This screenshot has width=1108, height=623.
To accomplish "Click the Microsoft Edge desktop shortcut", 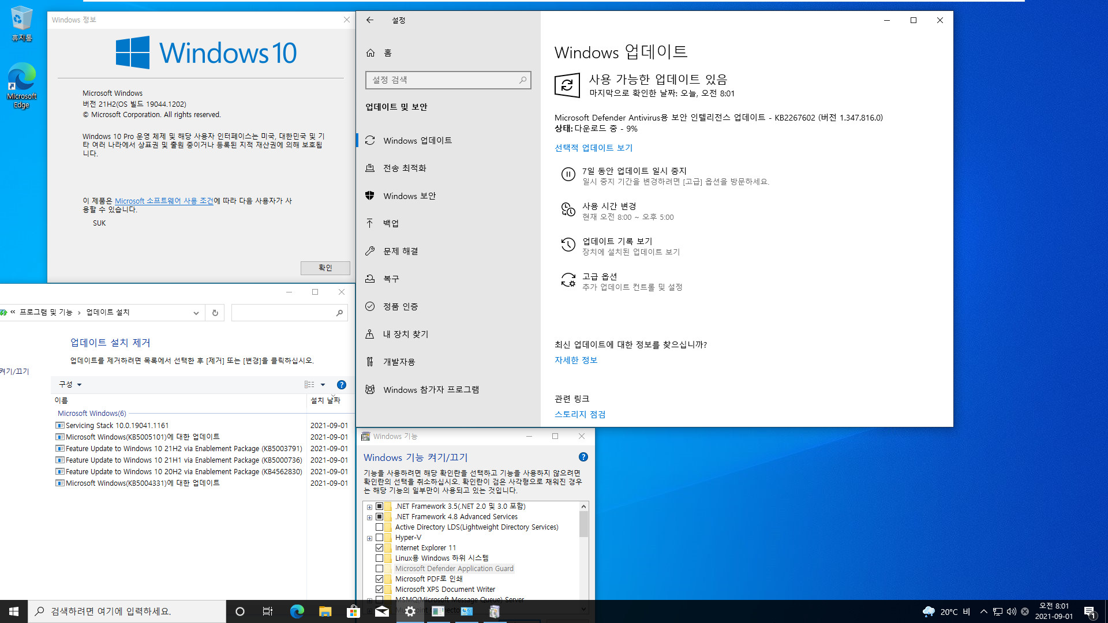I will [x=21, y=85].
